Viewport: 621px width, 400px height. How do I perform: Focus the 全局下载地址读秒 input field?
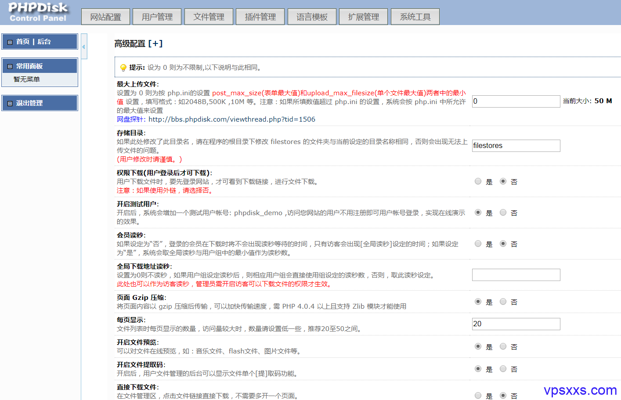(516, 275)
